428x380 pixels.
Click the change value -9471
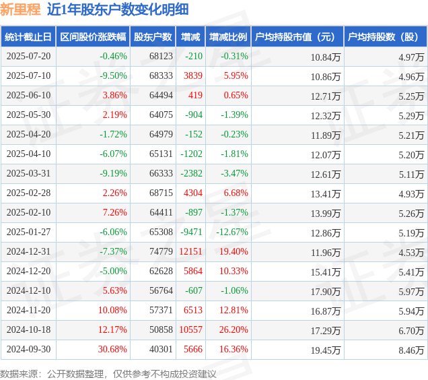(191, 232)
